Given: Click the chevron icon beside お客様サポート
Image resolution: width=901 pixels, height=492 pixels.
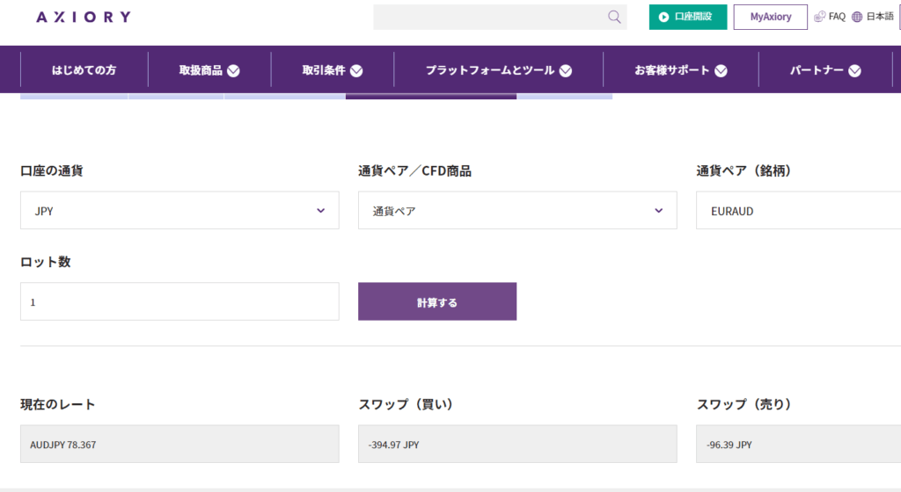Looking at the screenshot, I should [x=721, y=71].
